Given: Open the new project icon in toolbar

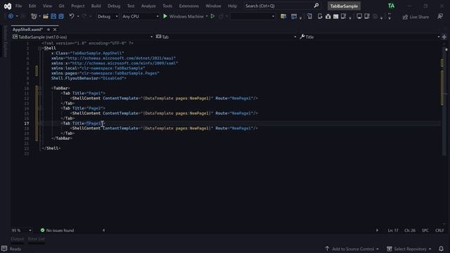Looking at the screenshot, I should pyautogui.click(x=34, y=16).
